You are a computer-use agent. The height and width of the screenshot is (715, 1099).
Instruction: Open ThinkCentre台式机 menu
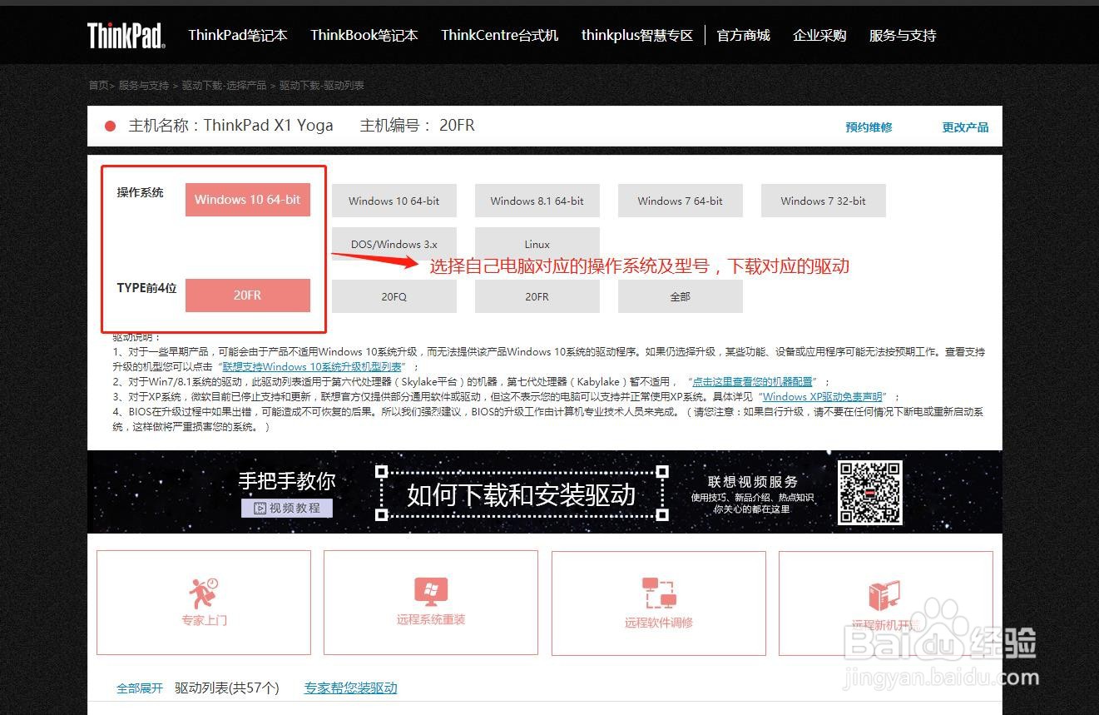coord(500,35)
